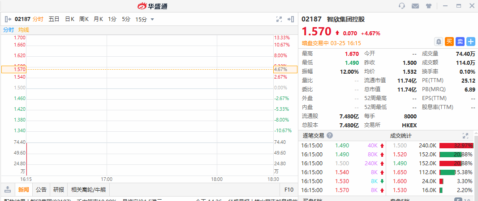Select the 分时 chart period tab
This screenshot has width=478, height=201.
click(38, 19)
